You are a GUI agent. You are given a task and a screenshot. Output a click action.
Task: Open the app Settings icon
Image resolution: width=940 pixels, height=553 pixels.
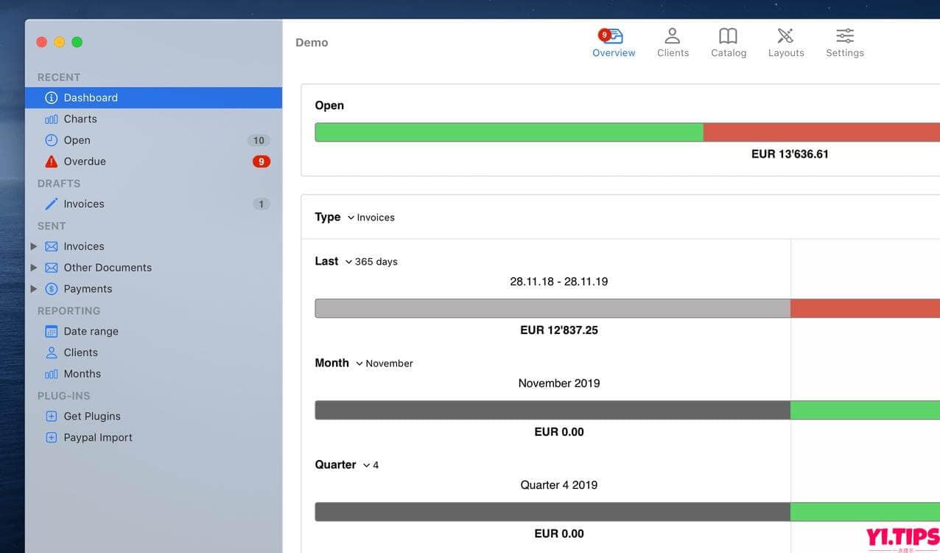(844, 42)
